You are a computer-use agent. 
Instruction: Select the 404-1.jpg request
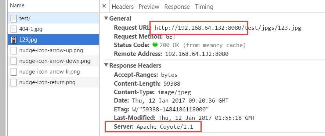(x=54, y=29)
